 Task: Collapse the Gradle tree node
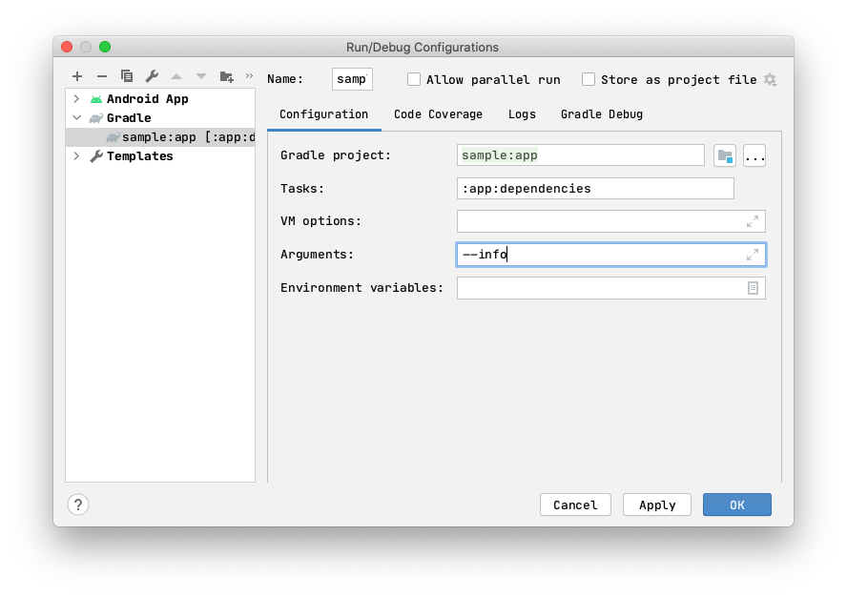[76, 117]
